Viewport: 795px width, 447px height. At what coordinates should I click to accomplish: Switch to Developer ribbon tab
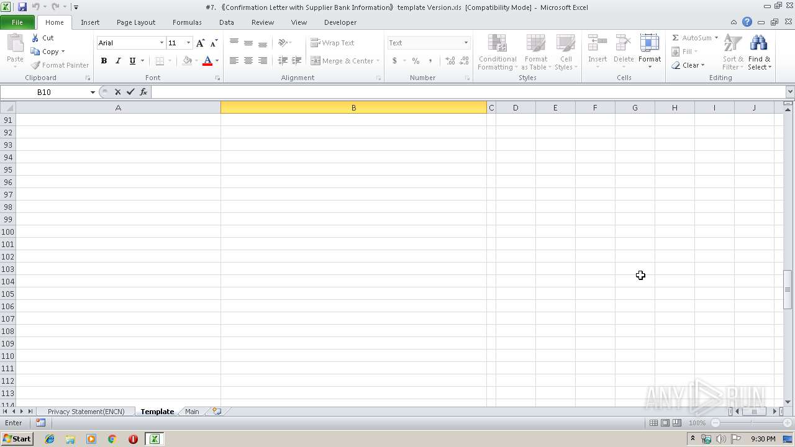[x=340, y=22]
